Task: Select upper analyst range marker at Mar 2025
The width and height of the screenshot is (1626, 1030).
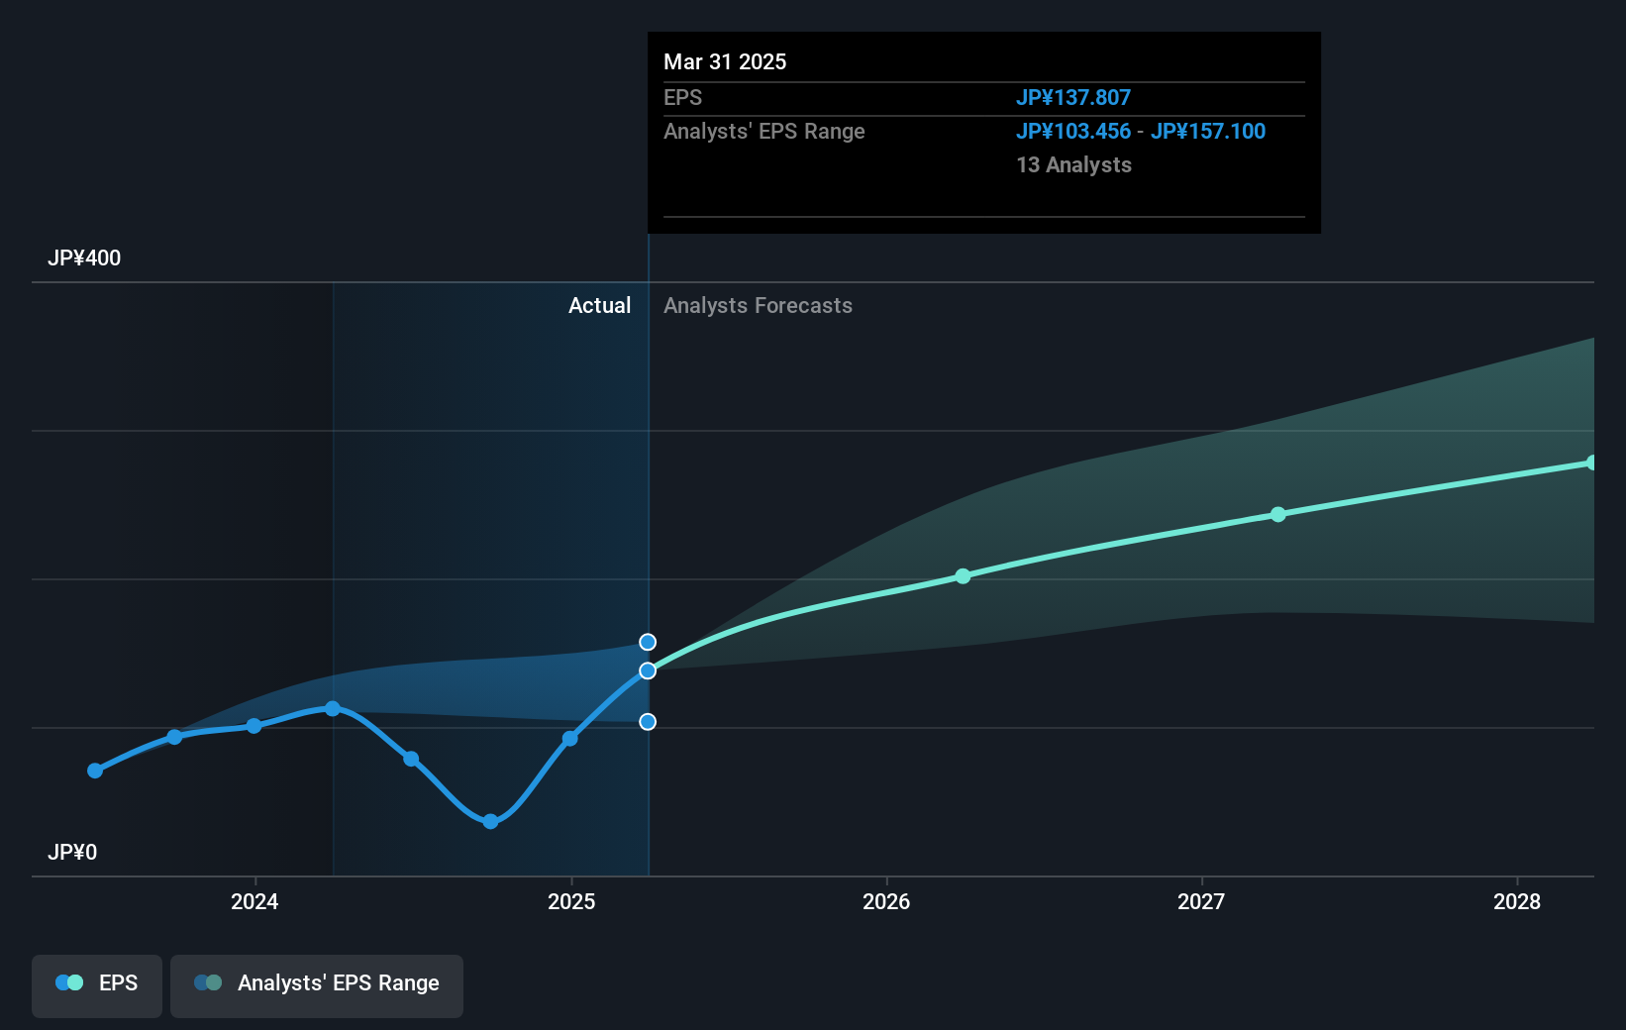Action: pos(648,642)
